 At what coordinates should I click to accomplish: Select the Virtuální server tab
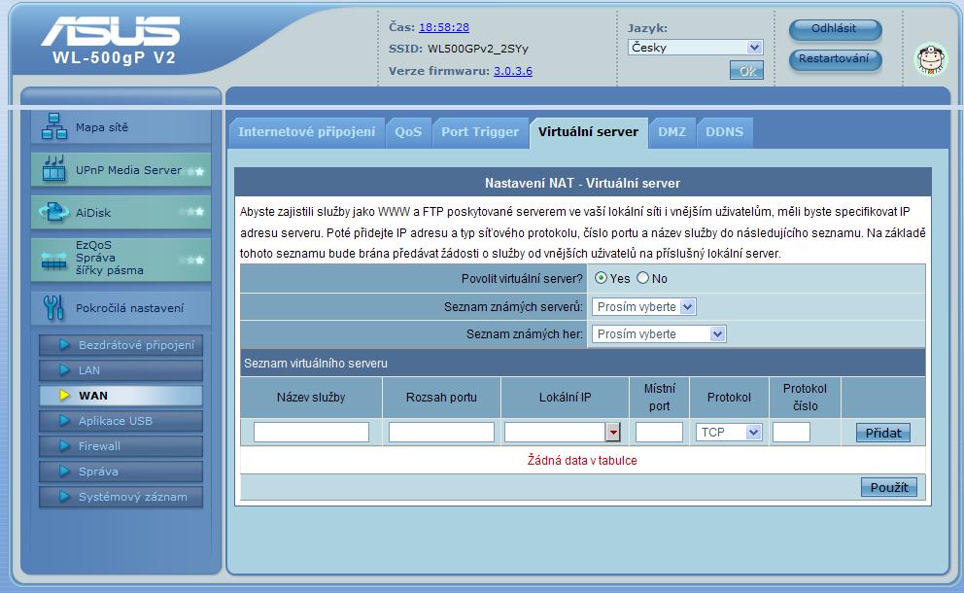tap(588, 132)
